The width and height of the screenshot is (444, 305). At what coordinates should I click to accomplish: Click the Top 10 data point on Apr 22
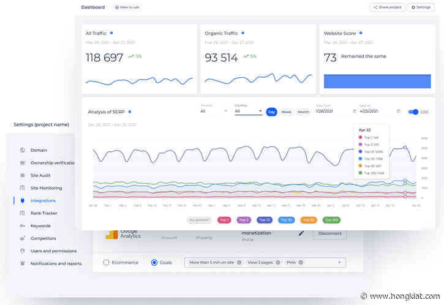click(x=405, y=147)
